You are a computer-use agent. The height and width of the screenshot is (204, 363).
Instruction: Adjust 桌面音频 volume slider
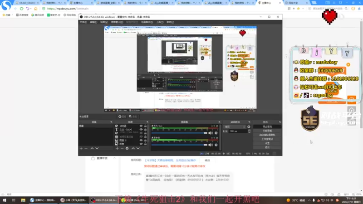click(179, 145)
